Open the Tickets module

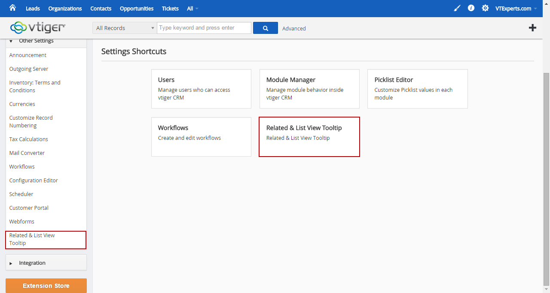(x=170, y=9)
